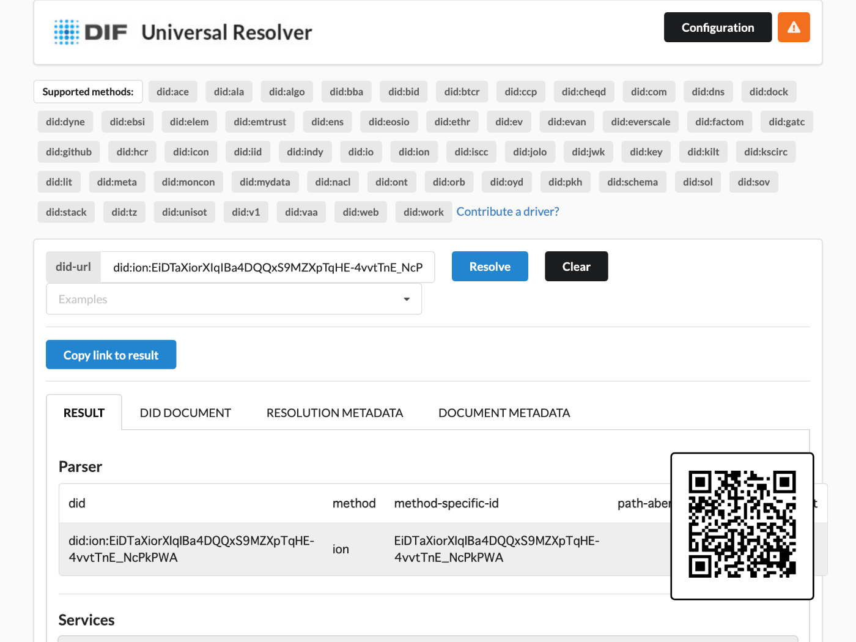Open the orange warning alert icon

[794, 27]
